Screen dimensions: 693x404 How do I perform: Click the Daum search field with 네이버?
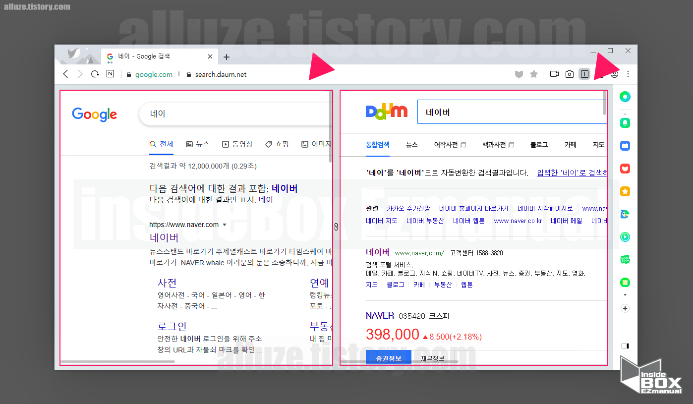click(512, 112)
